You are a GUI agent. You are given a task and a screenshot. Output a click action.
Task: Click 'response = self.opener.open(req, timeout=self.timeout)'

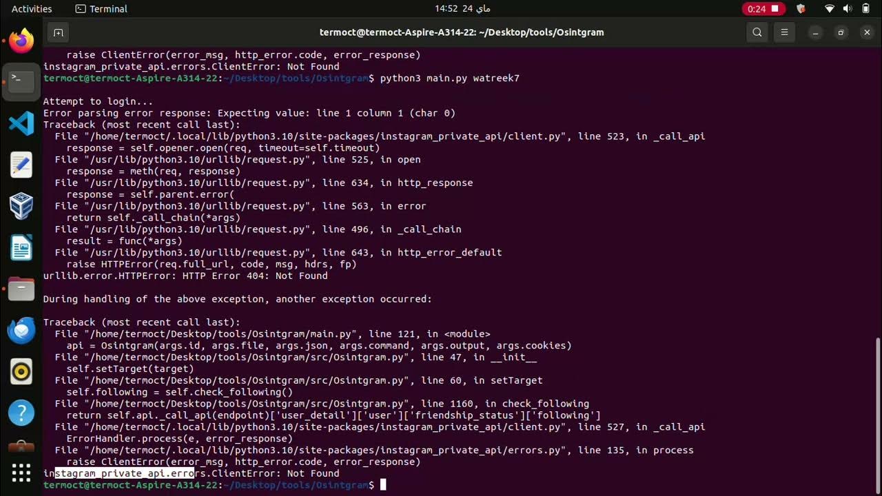click(x=223, y=148)
